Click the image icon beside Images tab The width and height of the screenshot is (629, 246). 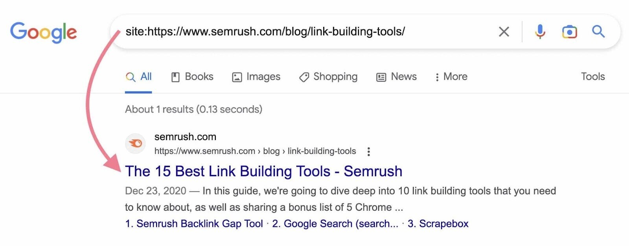(x=236, y=77)
